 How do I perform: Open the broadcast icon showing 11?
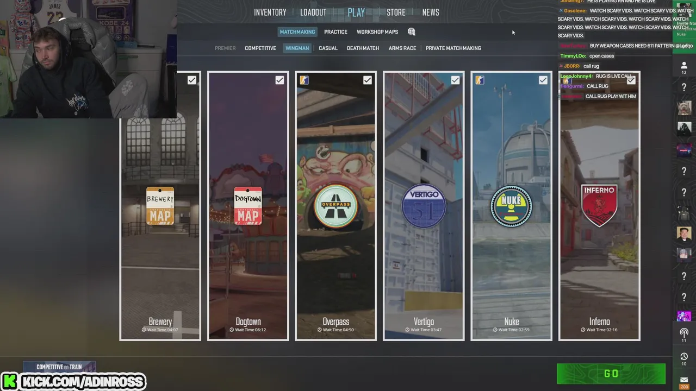click(684, 335)
